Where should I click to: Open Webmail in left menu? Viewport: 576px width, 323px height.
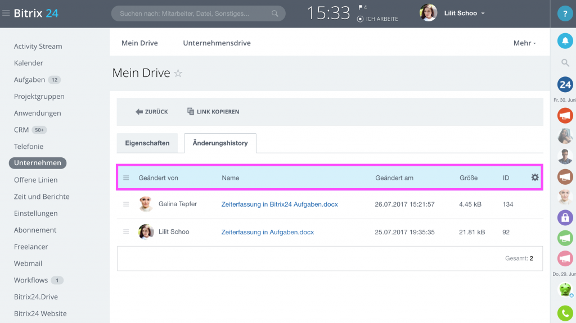click(x=28, y=263)
